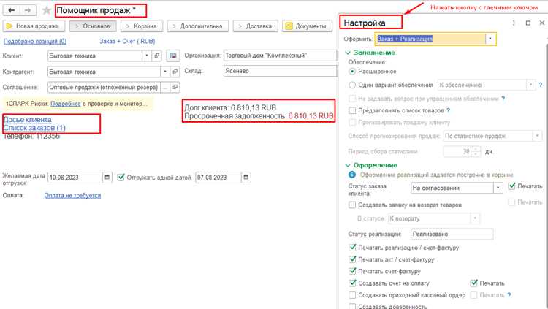This screenshot has width=548, height=309.
Task: Open calendar for Желаемая дата отгрузки
Action: [x=107, y=178]
